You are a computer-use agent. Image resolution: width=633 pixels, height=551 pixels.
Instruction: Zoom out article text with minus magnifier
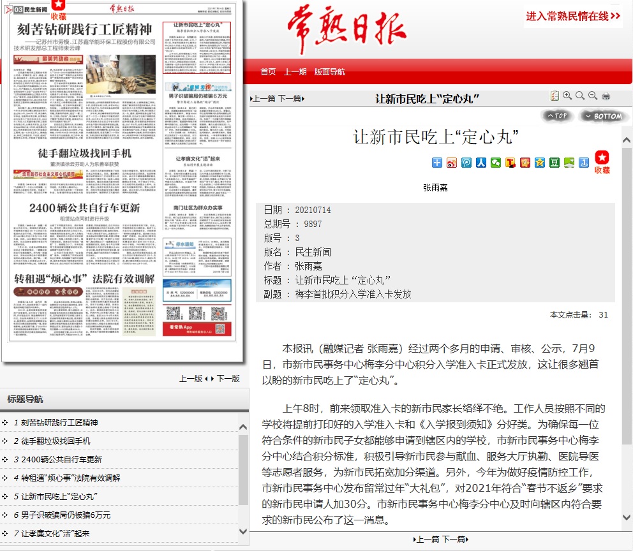[x=593, y=96]
